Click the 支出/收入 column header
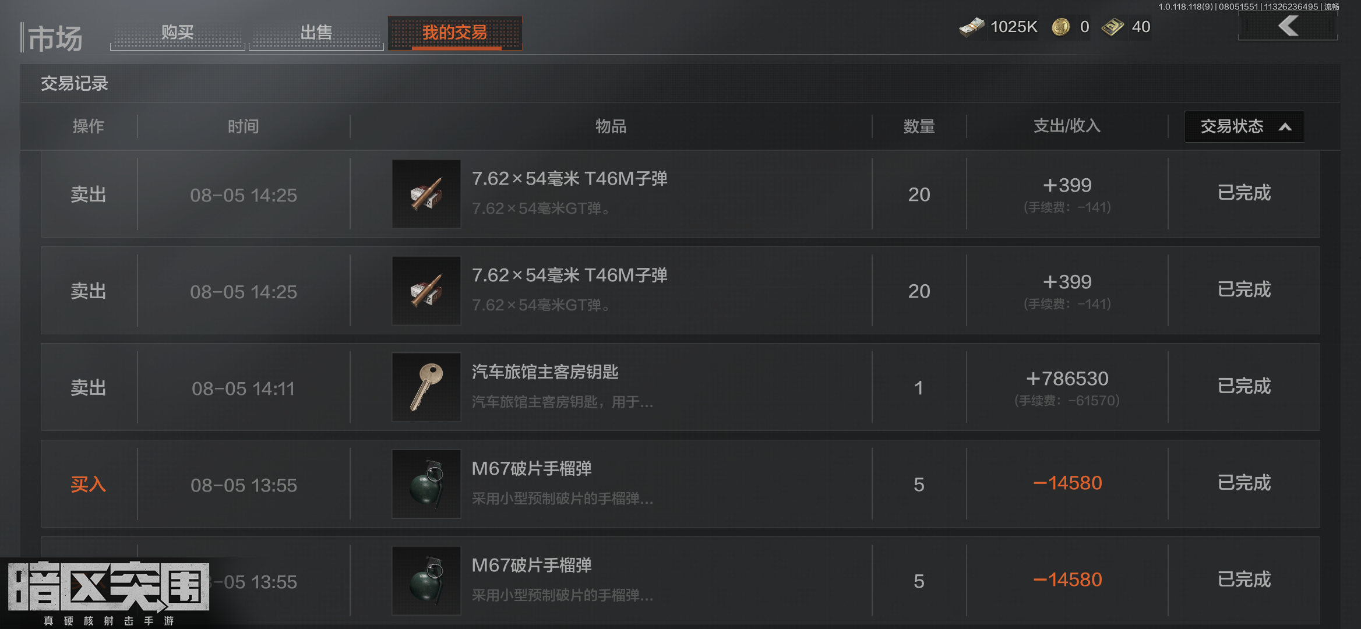1361x629 pixels. coord(1067,126)
